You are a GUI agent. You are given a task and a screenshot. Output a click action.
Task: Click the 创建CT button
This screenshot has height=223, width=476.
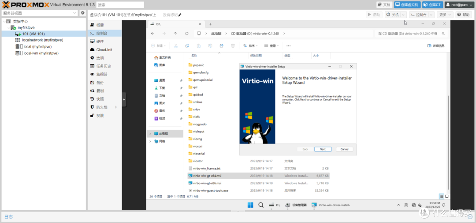[433, 4]
